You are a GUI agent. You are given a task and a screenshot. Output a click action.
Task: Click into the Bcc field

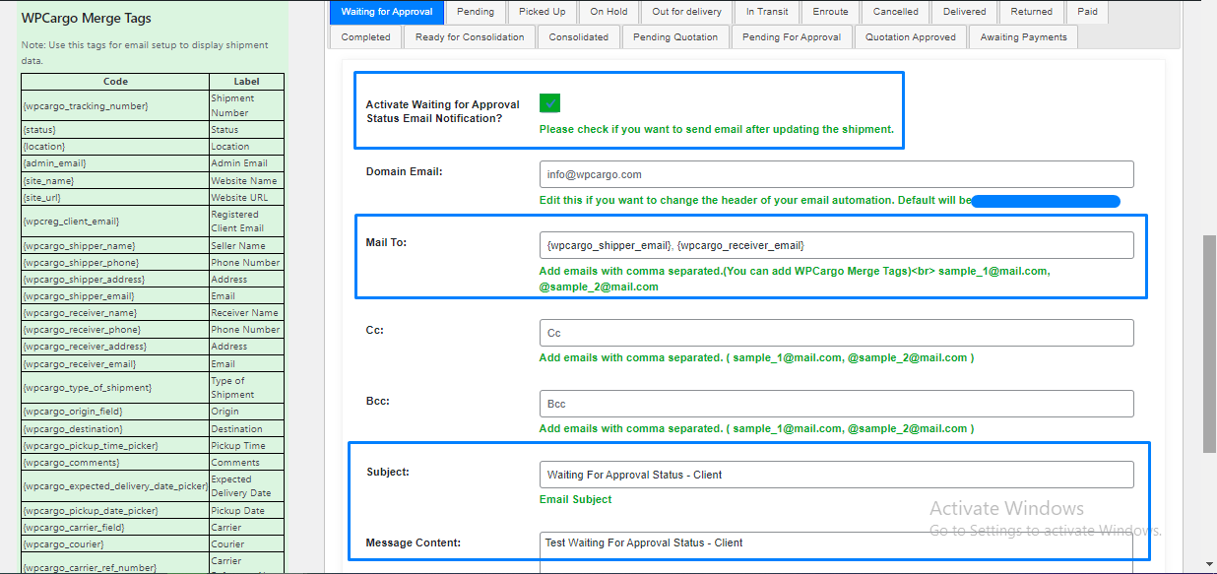pos(836,404)
